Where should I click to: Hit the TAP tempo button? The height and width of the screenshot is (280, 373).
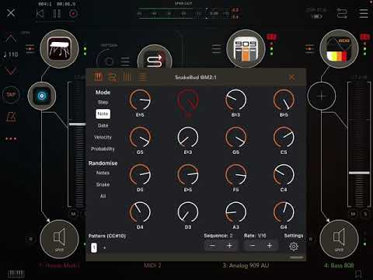(11, 95)
